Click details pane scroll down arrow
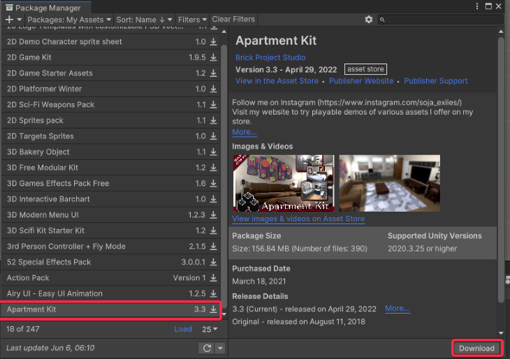 tap(501, 333)
